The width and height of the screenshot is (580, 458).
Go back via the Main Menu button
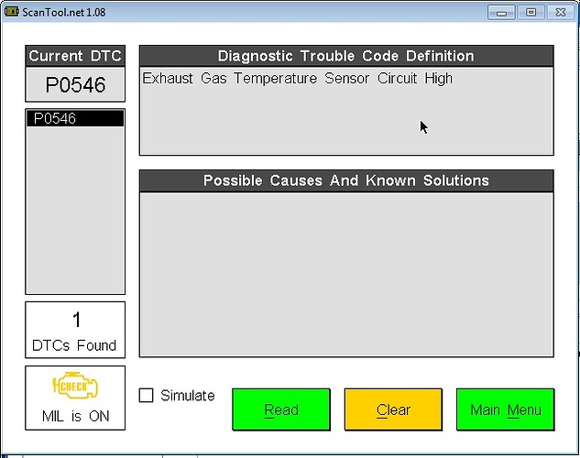(x=505, y=409)
